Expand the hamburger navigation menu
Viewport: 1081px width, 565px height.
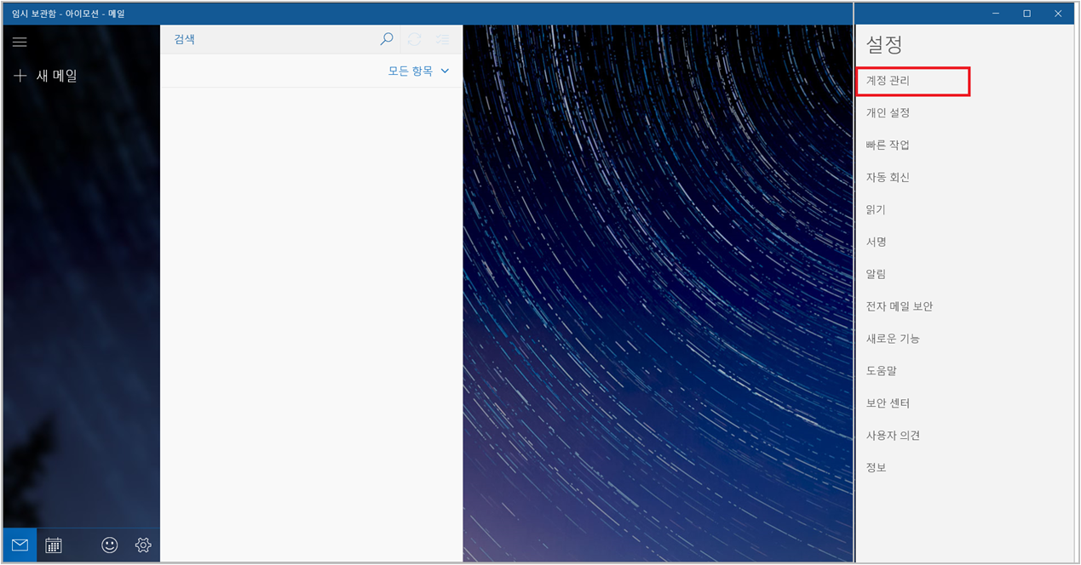20,42
